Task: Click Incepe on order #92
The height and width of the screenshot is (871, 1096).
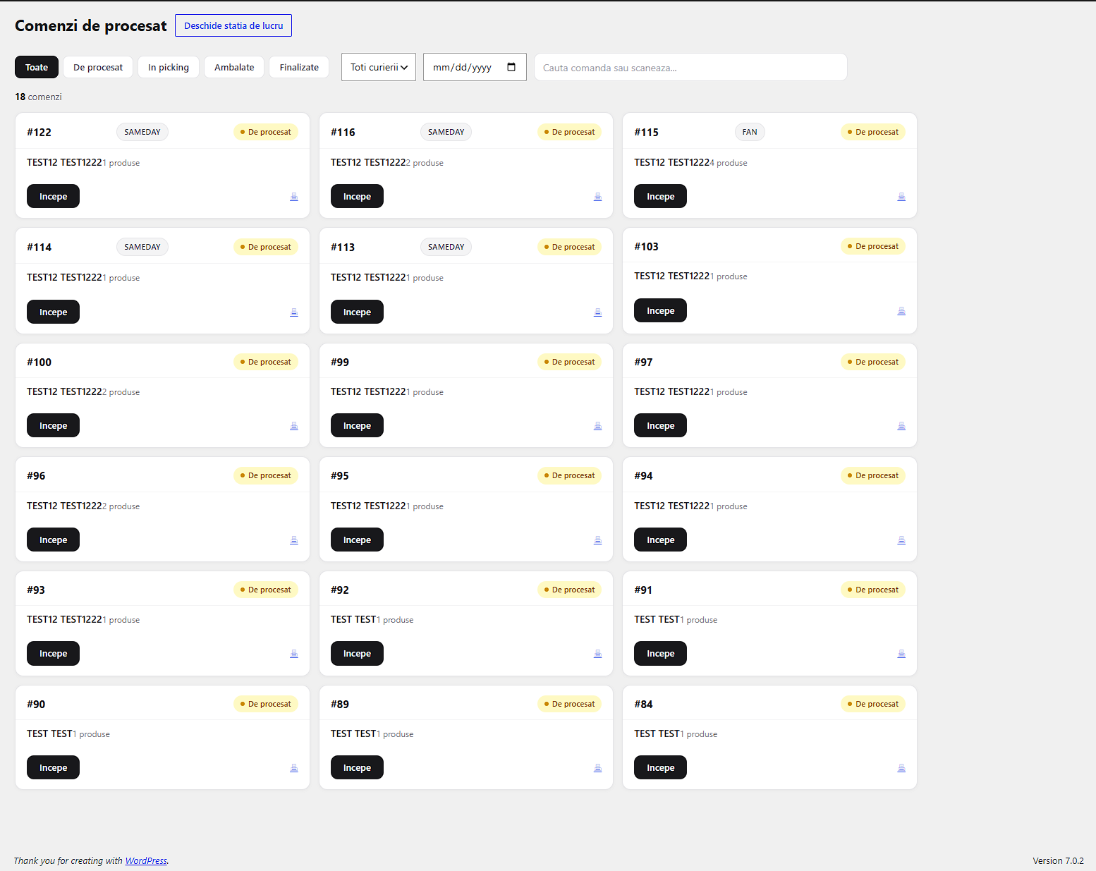Action: [357, 653]
